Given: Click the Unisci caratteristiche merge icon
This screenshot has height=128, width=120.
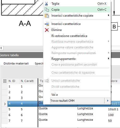Looking at the screenshot, I should [47, 81].
